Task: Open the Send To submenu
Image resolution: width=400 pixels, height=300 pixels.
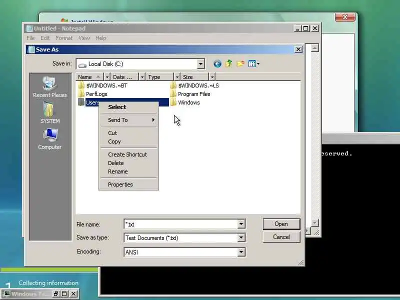Action: pos(128,120)
